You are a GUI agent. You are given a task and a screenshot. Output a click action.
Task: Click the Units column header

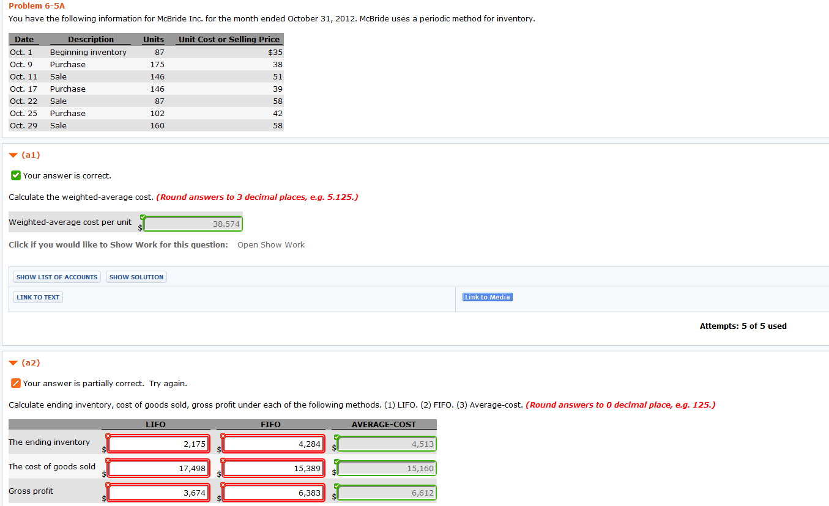click(x=154, y=40)
